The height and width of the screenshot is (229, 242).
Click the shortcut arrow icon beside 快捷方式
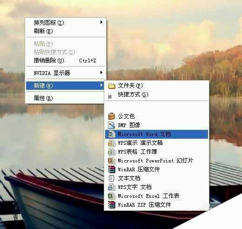[109, 96]
